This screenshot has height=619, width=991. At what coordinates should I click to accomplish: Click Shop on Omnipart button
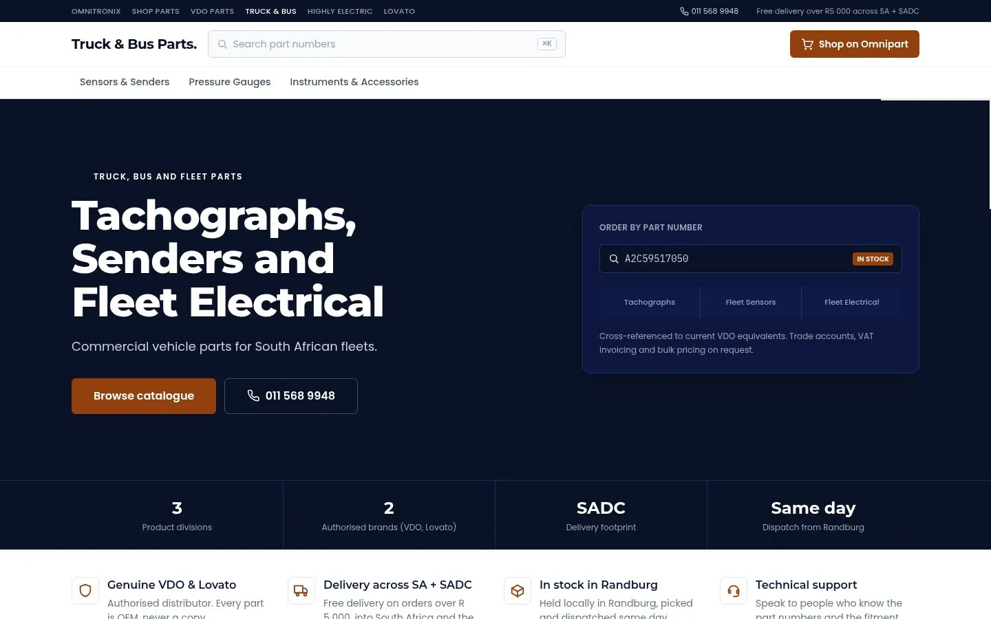pos(855,44)
